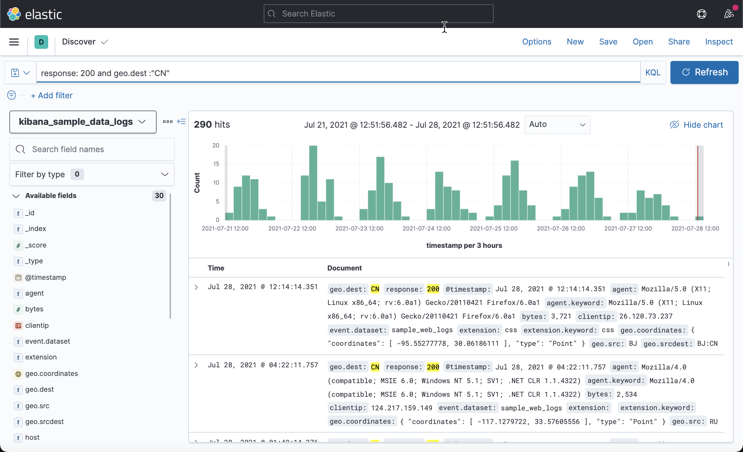Change the Auto time interval dropdown

[x=557, y=124]
